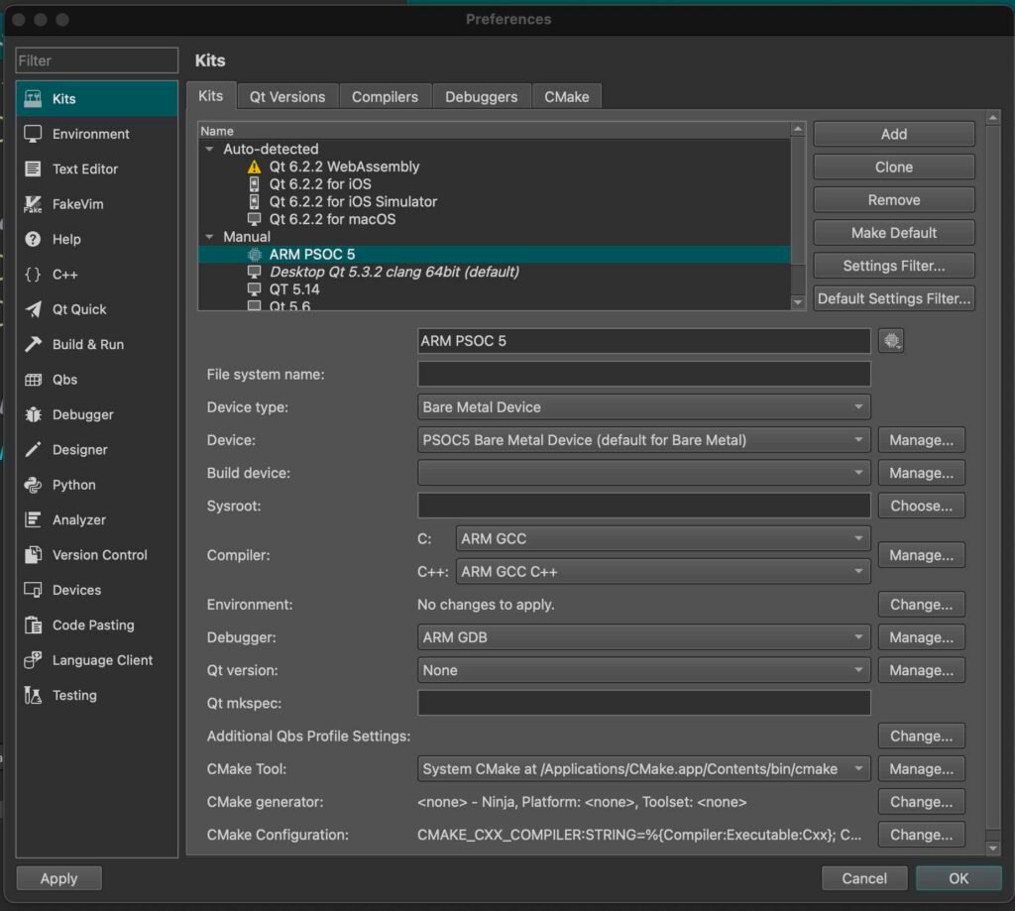Open Qt Quick paper-plane icon

click(x=33, y=309)
